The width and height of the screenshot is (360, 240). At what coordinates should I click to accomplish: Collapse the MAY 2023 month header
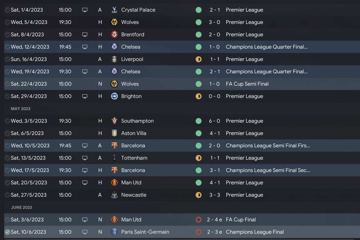tap(21, 109)
